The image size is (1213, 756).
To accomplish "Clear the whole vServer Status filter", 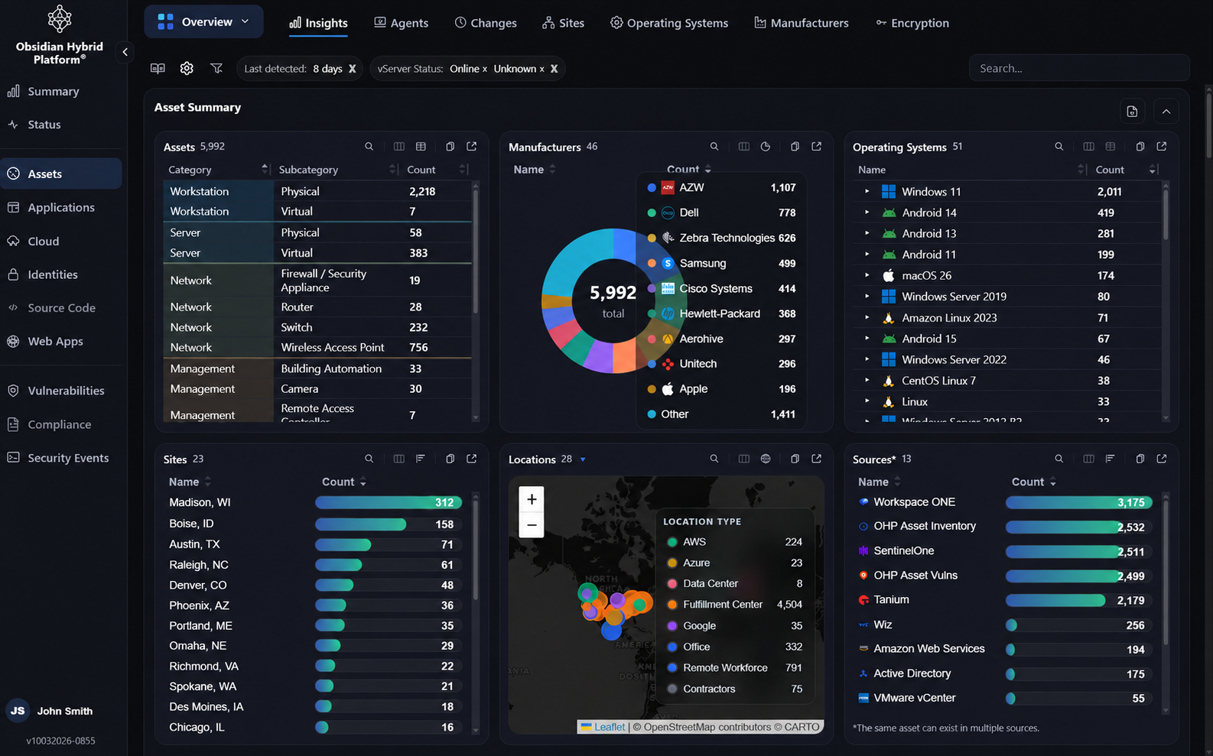I will [x=554, y=69].
